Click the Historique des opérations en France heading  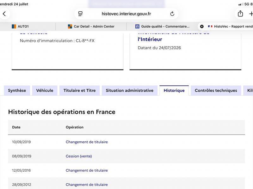click(x=62, y=112)
